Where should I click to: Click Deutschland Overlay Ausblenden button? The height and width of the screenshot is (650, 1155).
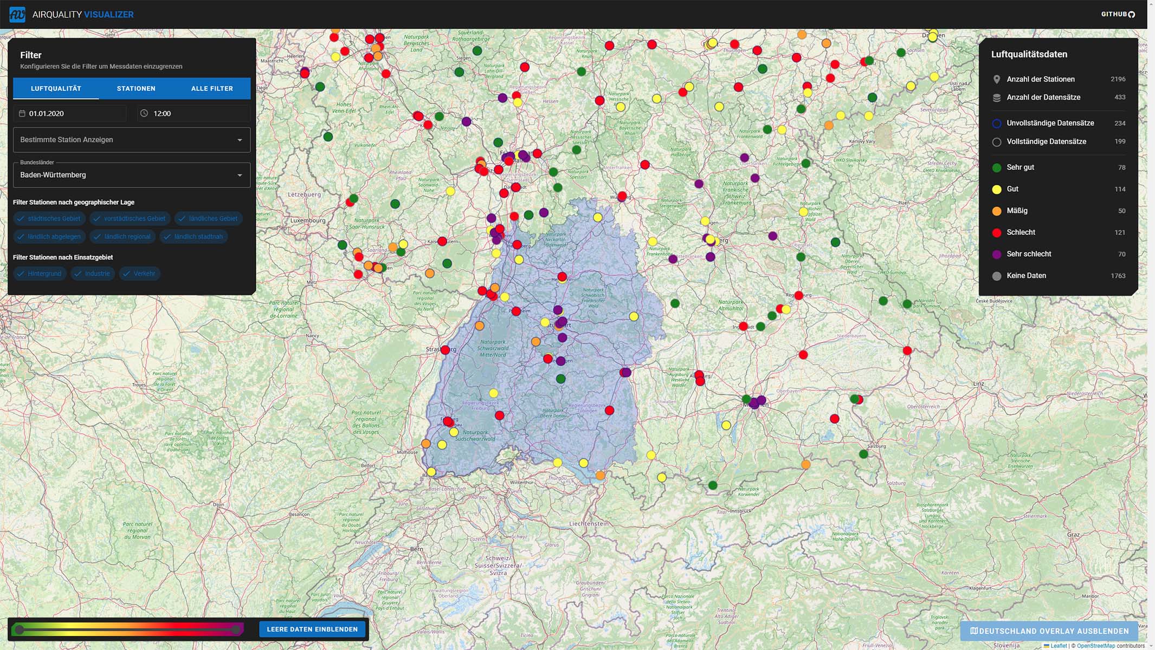(x=1049, y=631)
